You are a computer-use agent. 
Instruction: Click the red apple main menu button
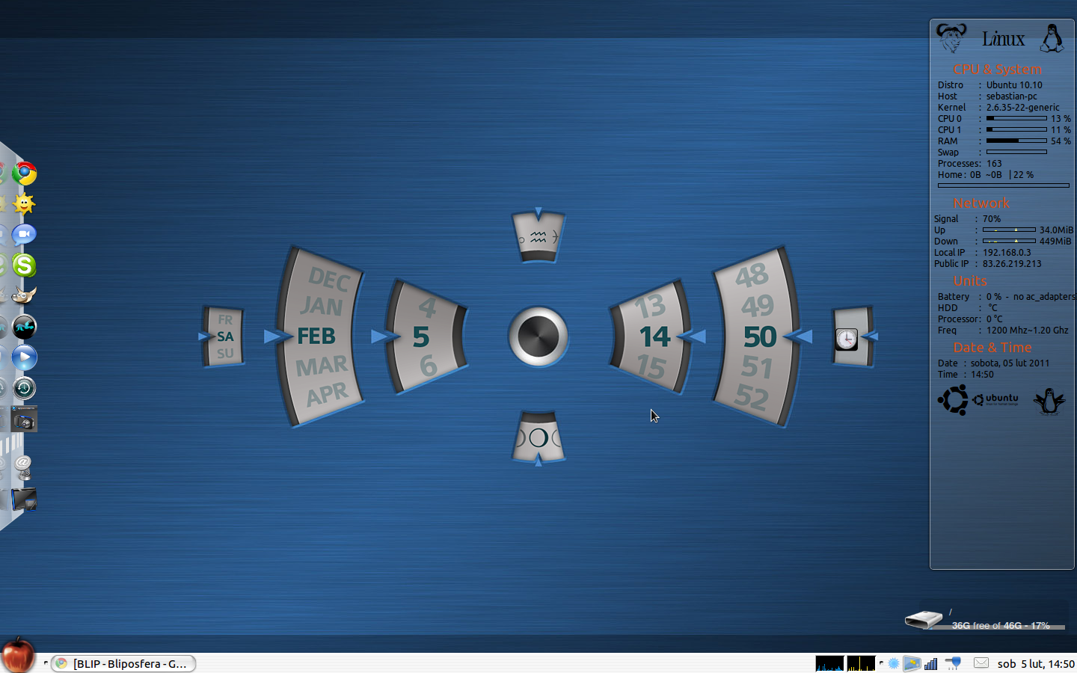point(17,656)
